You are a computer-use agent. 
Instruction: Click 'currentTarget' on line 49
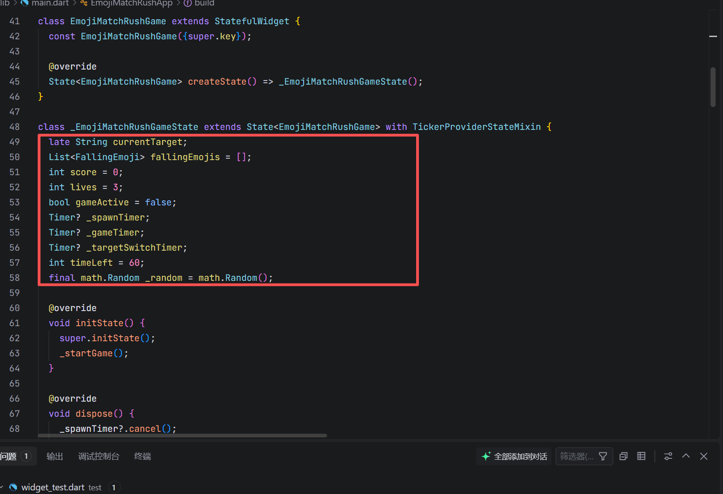(x=147, y=142)
